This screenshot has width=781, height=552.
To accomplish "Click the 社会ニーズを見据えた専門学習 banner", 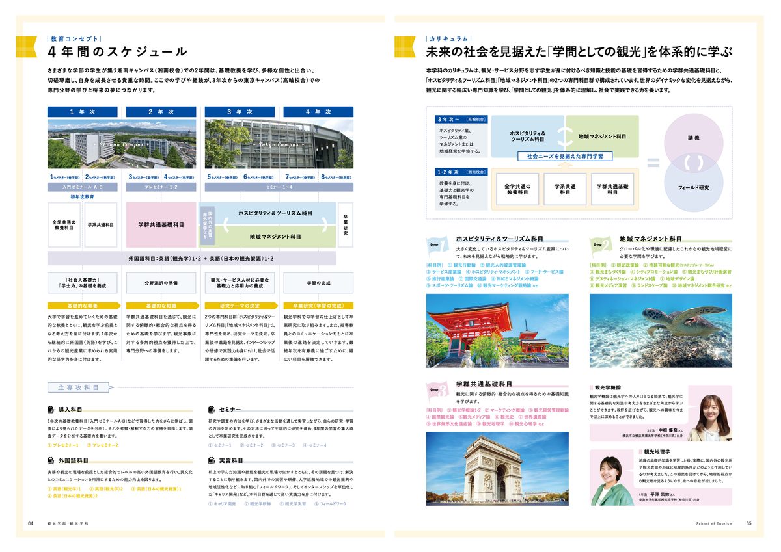I will [x=565, y=157].
